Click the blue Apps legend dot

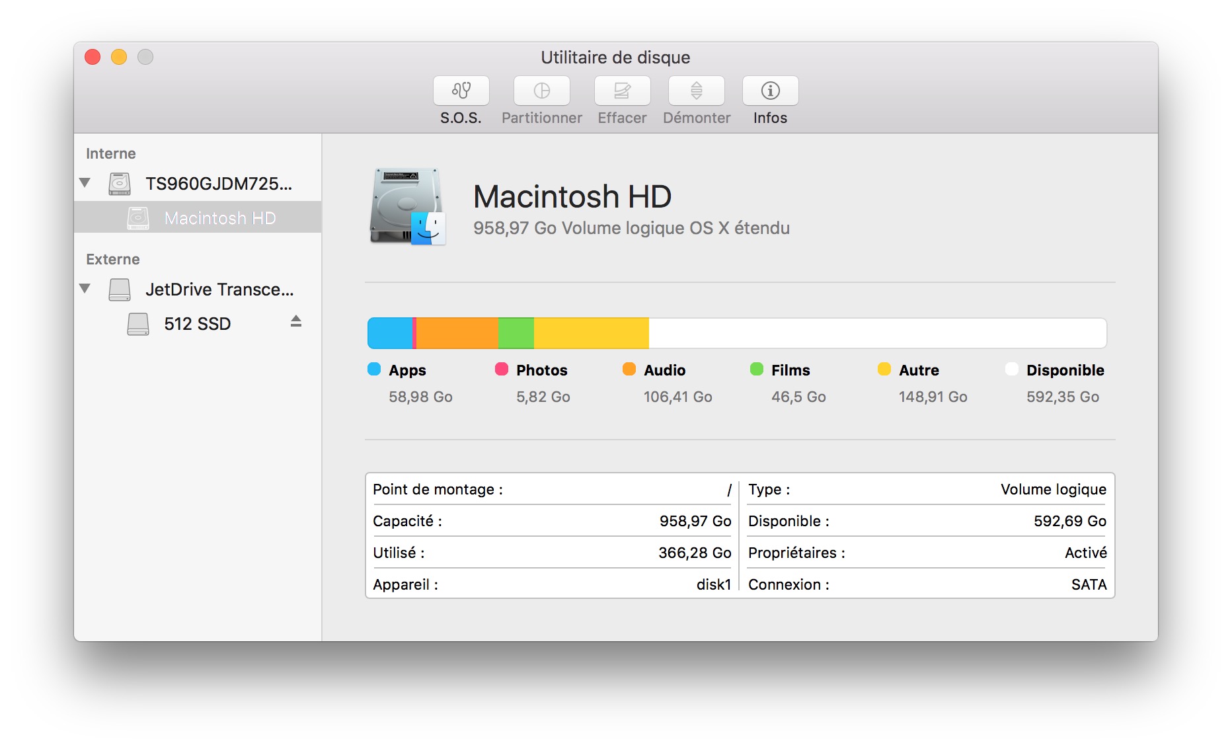pyautogui.click(x=374, y=369)
